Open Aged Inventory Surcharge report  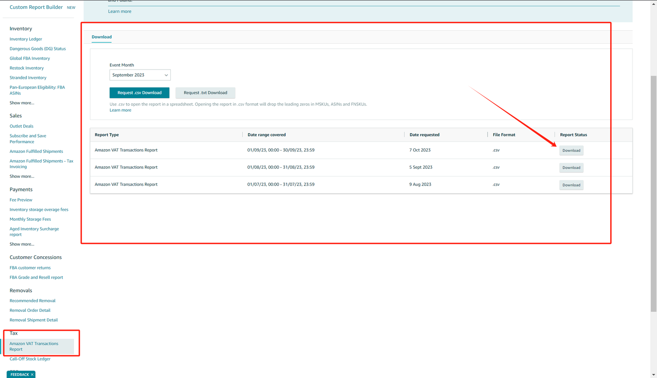pos(34,232)
